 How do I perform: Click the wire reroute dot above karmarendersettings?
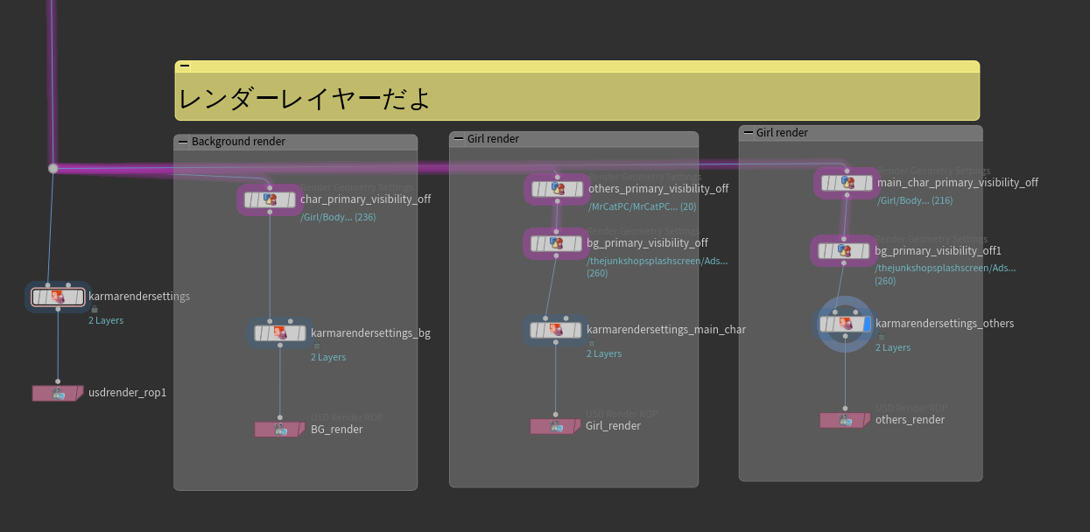53,168
